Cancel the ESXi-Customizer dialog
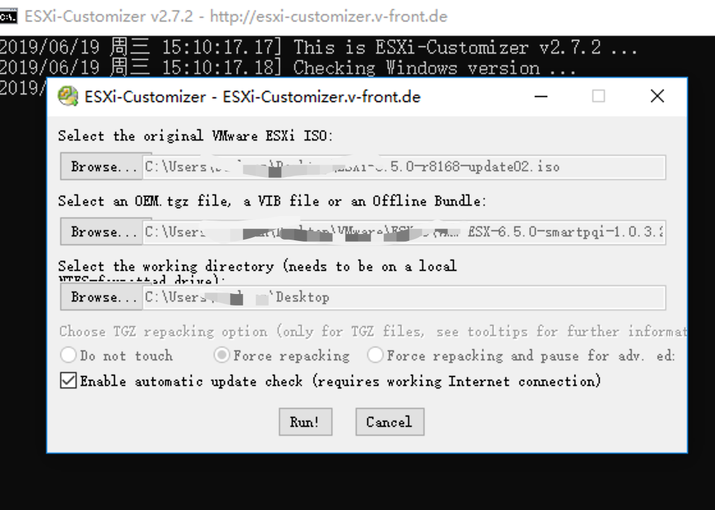The height and width of the screenshot is (510, 715). 390,422
